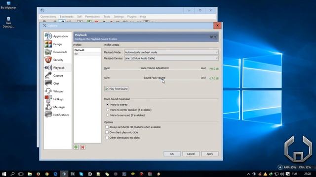This screenshot has width=316, height=177.
Task: Show hidden system tray icons
Action: coord(248,174)
